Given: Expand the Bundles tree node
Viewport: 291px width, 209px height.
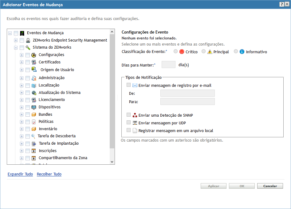Looking at the screenshot, I should click(x=22, y=115).
